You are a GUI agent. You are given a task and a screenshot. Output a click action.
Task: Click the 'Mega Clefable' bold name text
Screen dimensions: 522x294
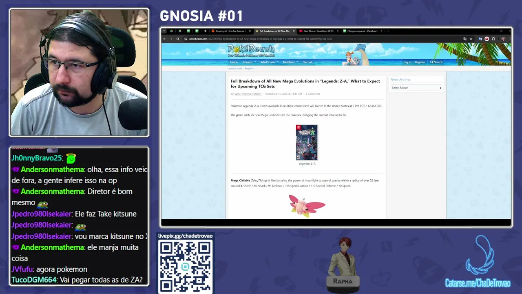pos(240,180)
